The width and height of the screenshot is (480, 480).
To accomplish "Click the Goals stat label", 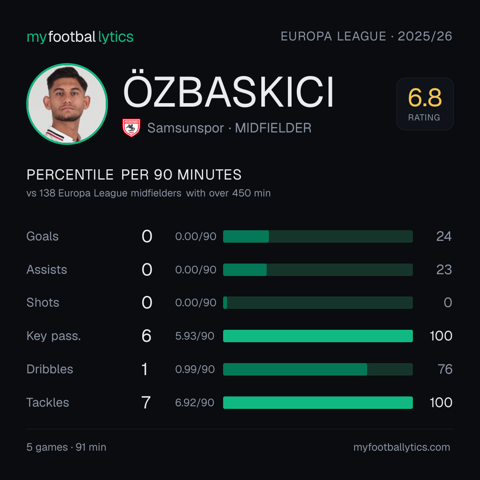I will click(x=43, y=236).
